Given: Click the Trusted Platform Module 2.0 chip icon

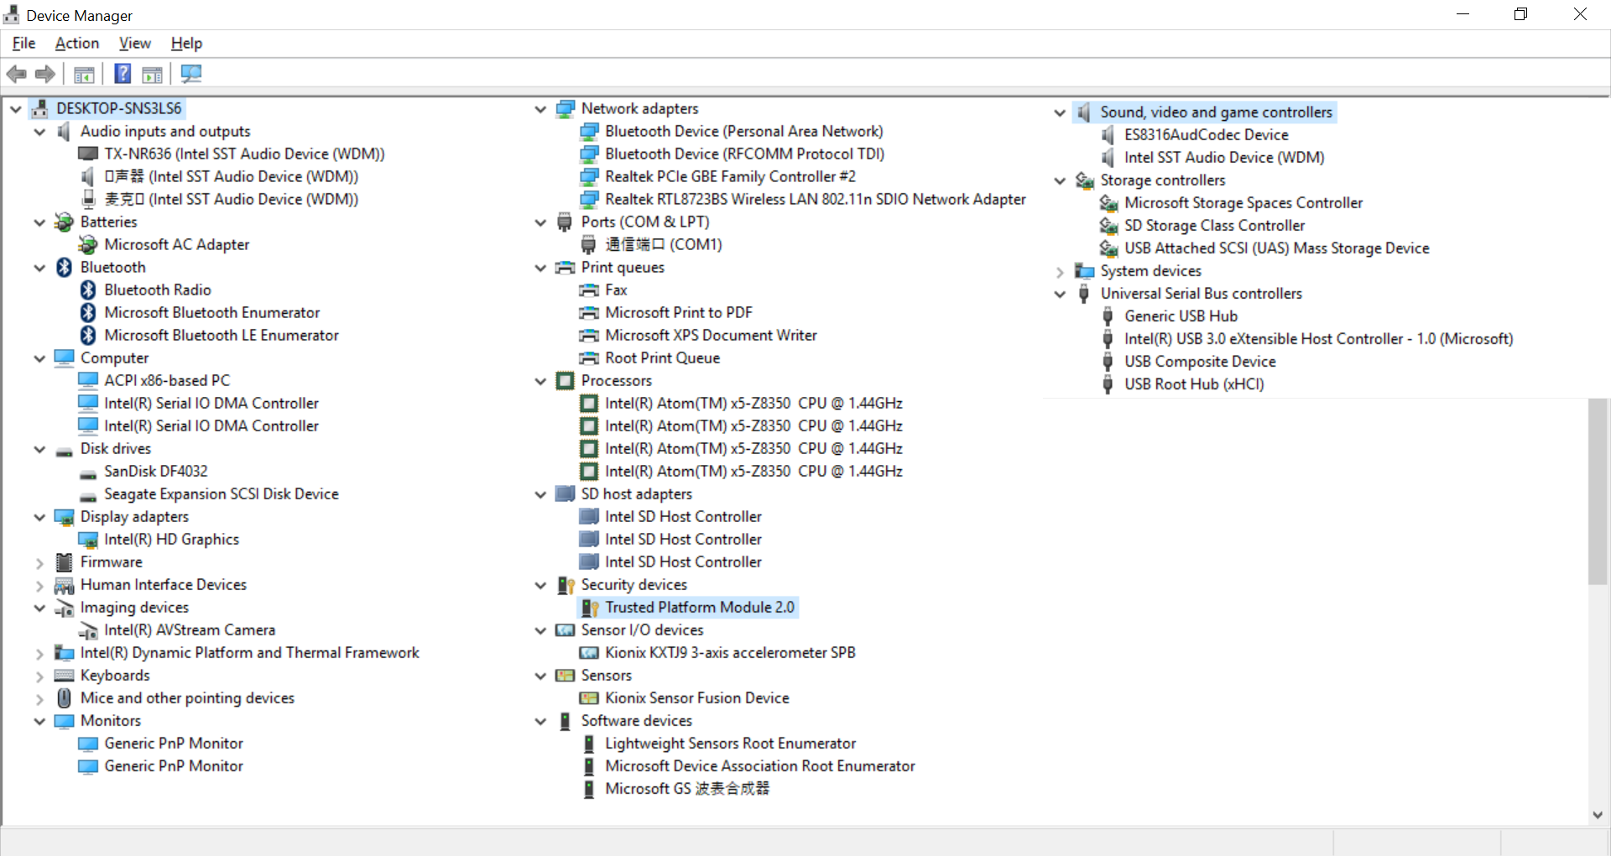Looking at the screenshot, I should 590,608.
